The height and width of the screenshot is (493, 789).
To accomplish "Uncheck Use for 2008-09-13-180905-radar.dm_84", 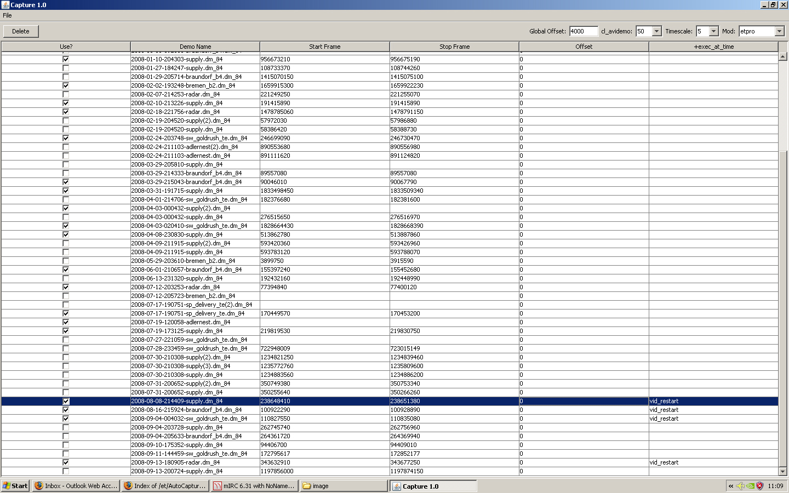I will point(66,462).
